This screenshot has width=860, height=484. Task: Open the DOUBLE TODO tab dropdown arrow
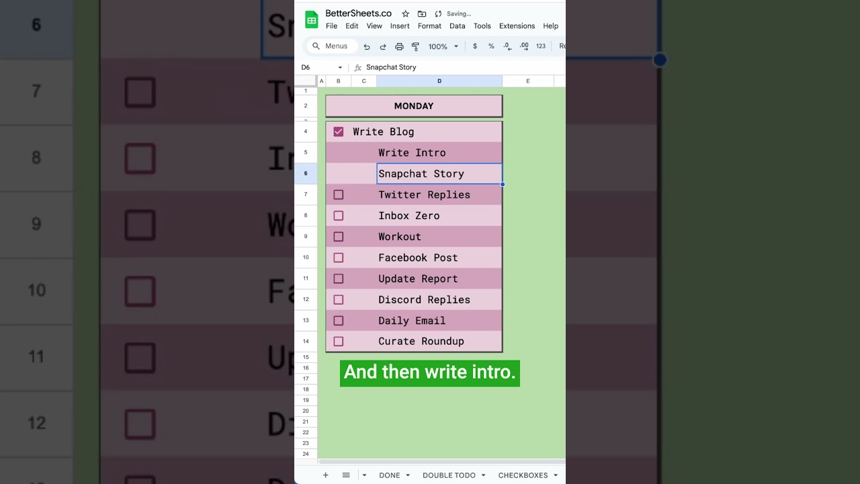pyautogui.click(x=483, y=475)
